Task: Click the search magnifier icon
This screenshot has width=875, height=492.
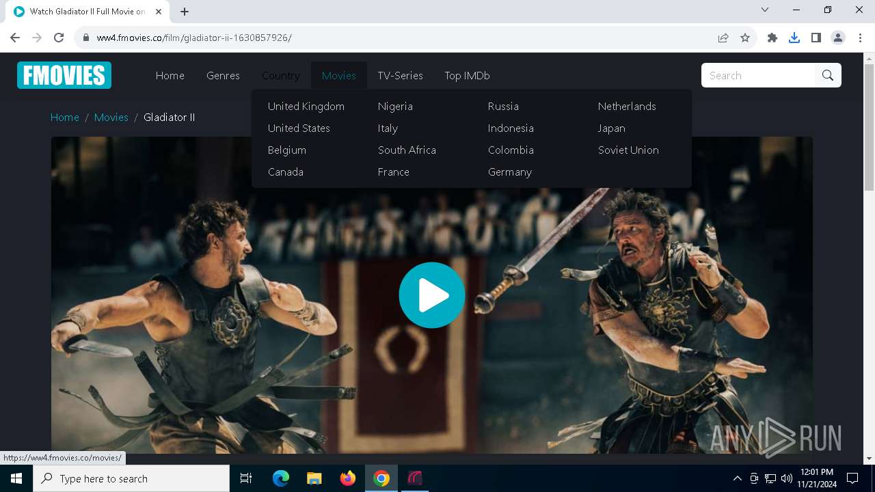Action: [x=828, y=75]
